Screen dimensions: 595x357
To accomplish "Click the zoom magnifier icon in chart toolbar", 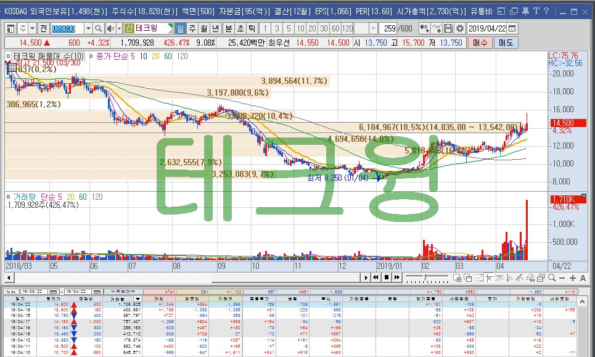I will click(552, 277).
